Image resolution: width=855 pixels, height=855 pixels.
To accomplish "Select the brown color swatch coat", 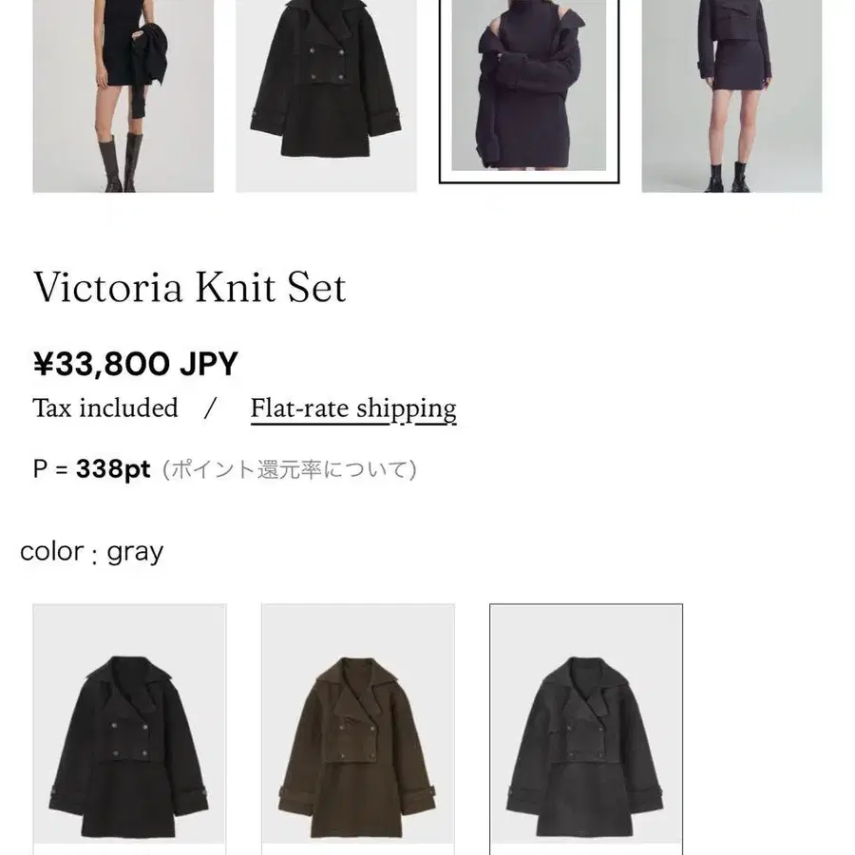I will (358, 729).
